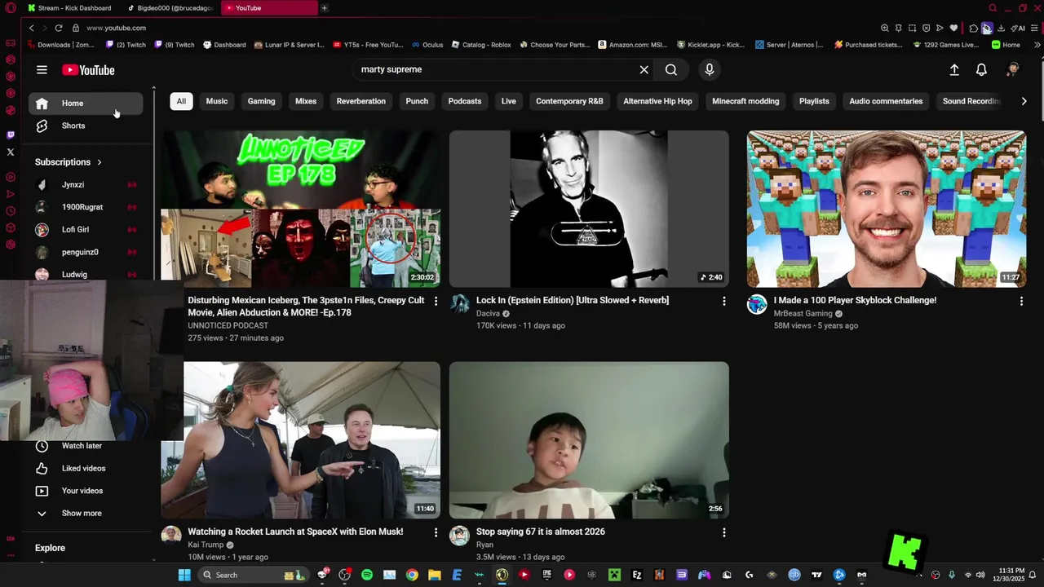Play the Elon Musk SpaceX thumbnail
Screen dimensions: 1044x587
coord(301,440)
